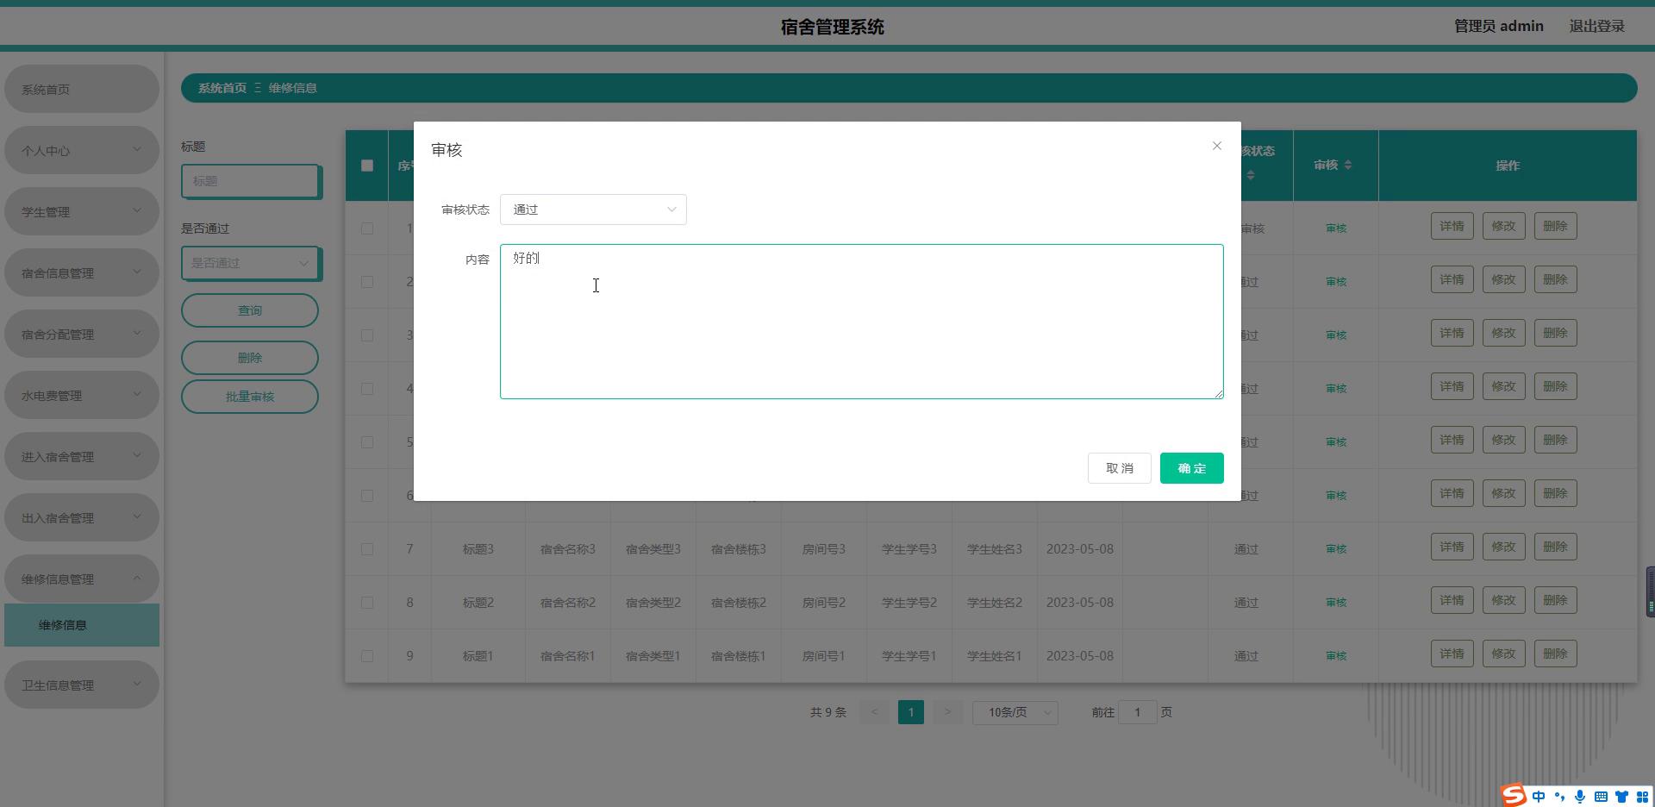Check the checkbox for row 4

tap(367, 389)
